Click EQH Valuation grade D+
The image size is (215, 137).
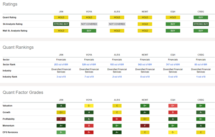pos(173,106)
